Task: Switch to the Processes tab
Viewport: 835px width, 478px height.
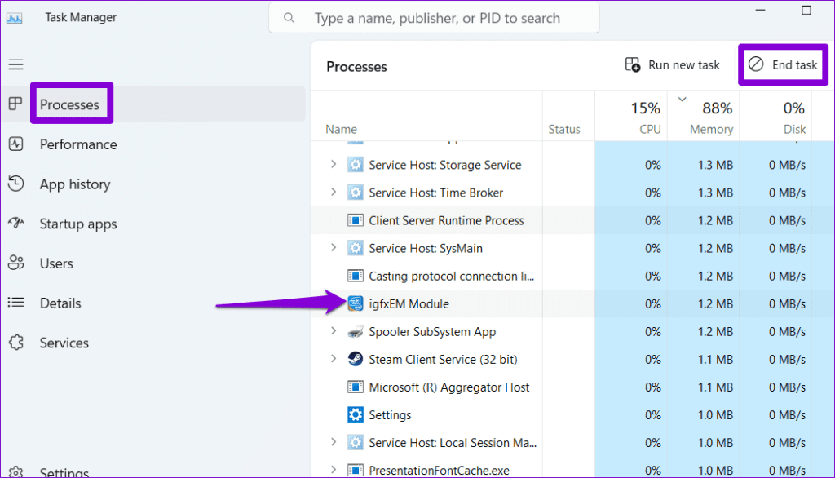Action: point(71,103)
